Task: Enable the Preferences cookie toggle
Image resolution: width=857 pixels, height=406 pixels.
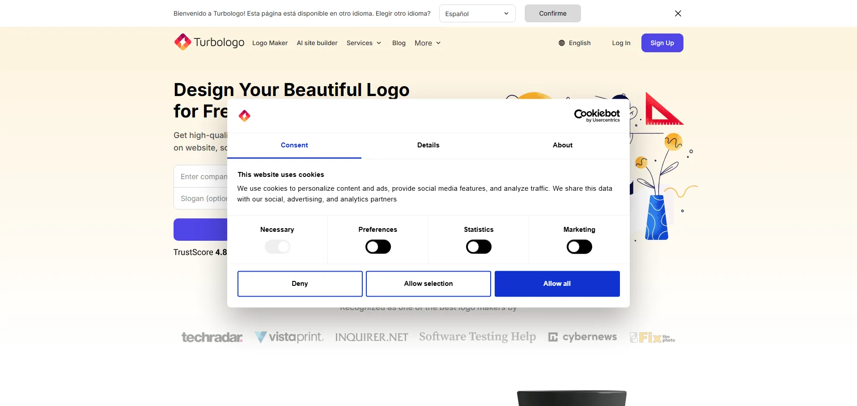Action: pyautogui.click(x=378, y=247)
